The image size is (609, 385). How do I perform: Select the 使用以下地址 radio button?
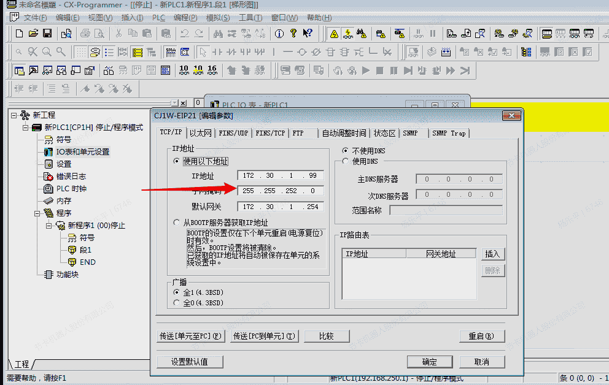coord(177,161)
